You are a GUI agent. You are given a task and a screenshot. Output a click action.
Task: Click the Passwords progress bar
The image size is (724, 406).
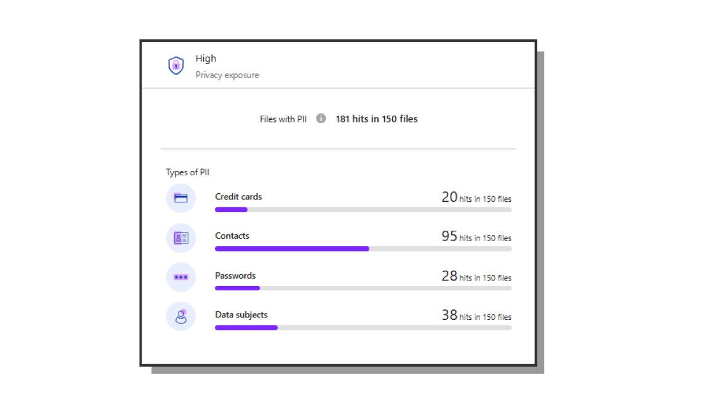363,289
